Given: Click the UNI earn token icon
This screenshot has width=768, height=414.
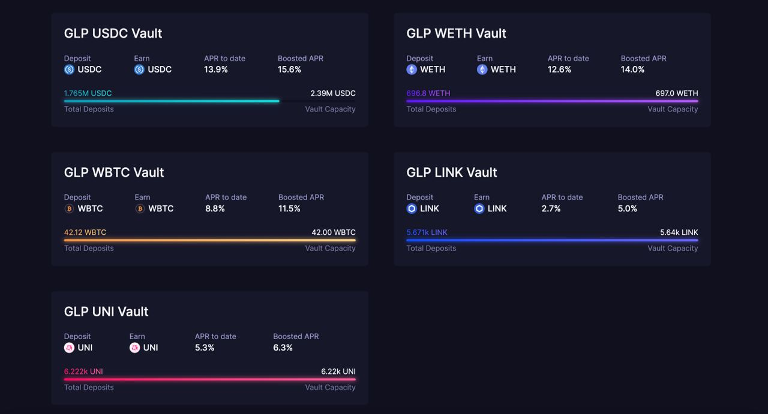Looking at the screenshot, I should pyautogui.click(x=134, y=347).
